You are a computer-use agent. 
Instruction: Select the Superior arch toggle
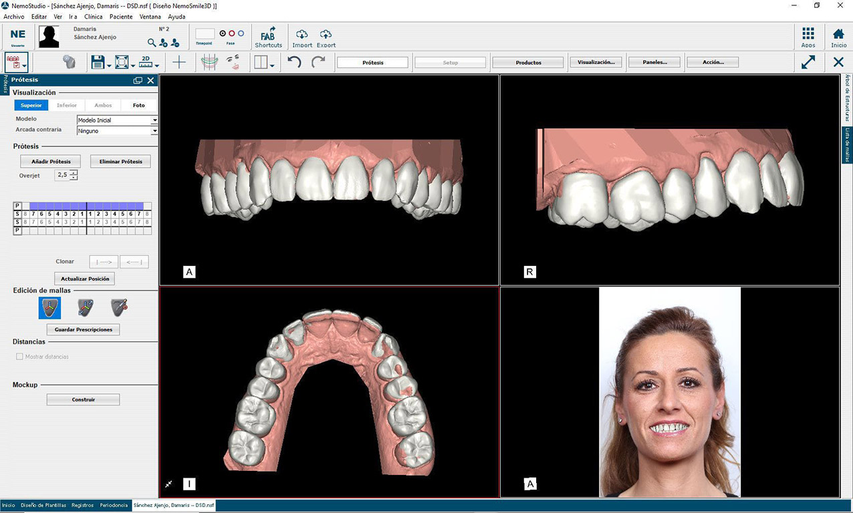pos(31,105)
